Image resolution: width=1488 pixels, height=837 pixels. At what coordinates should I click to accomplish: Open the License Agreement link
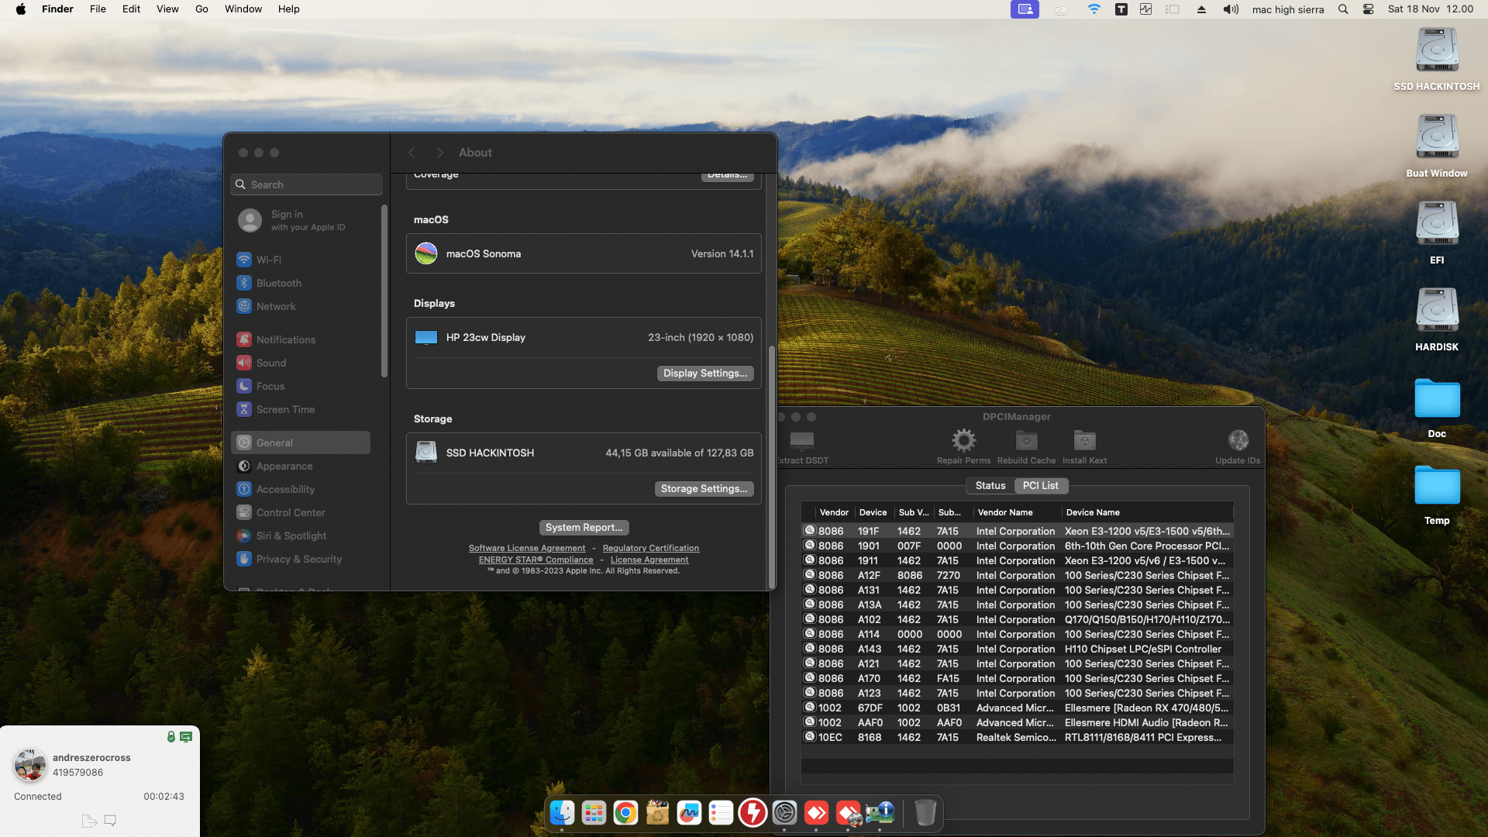(x=649, y=560)
